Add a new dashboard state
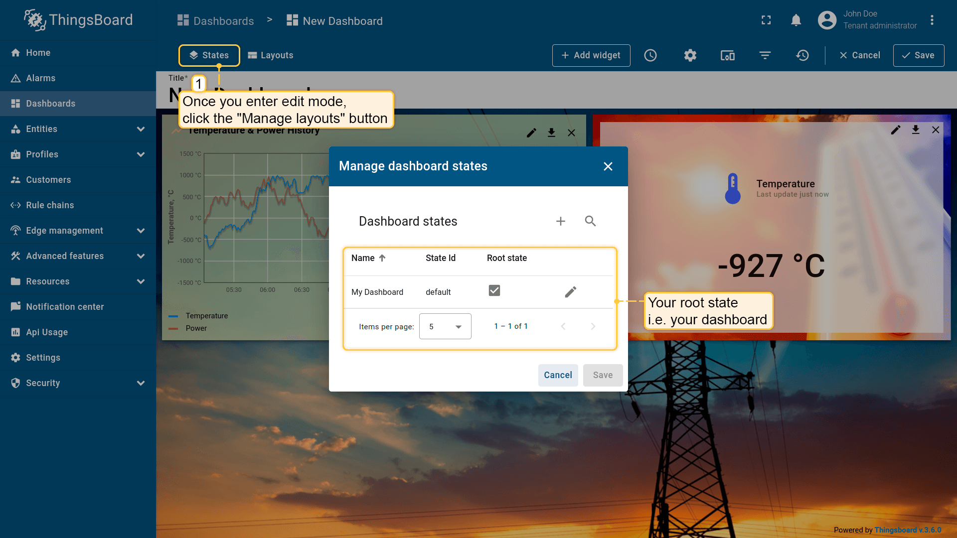Screen dimensions: 957x538 click(561, 221)
